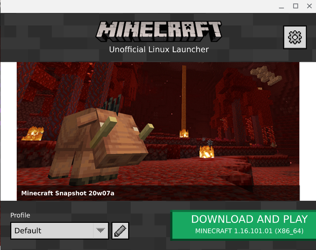The height and width of the screenshot is (250, 316).
Task: Edit the profile with the pencil icon
Action: pos(120,231)
